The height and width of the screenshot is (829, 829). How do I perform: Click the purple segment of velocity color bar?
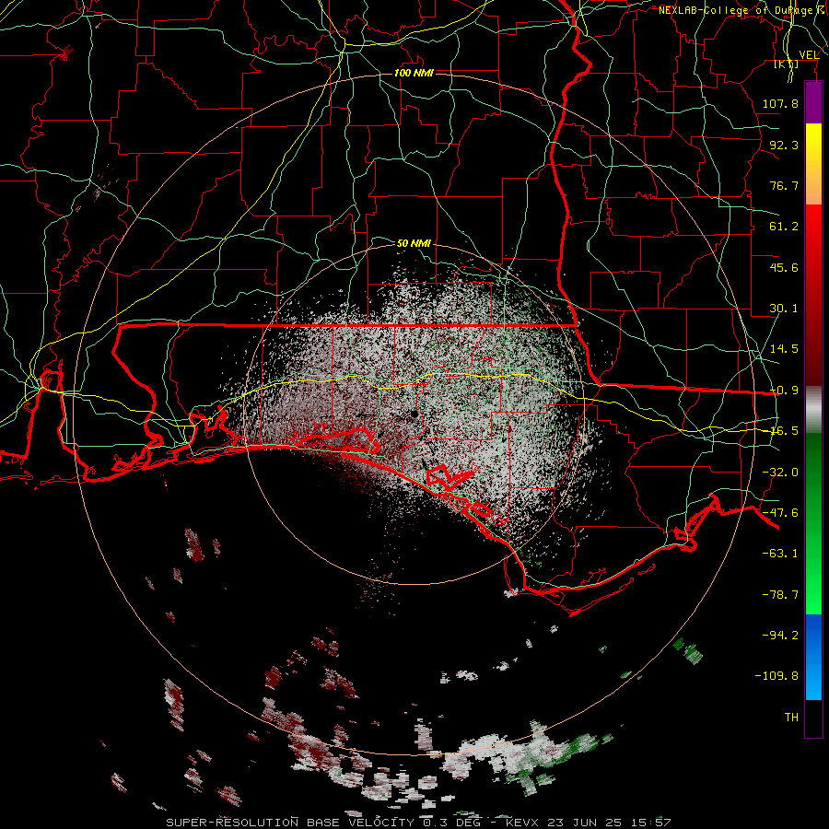point(813,103)
